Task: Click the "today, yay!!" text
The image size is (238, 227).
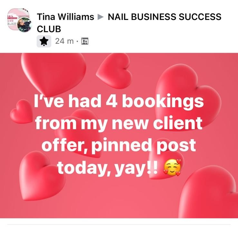Action: tap(108, 168)
